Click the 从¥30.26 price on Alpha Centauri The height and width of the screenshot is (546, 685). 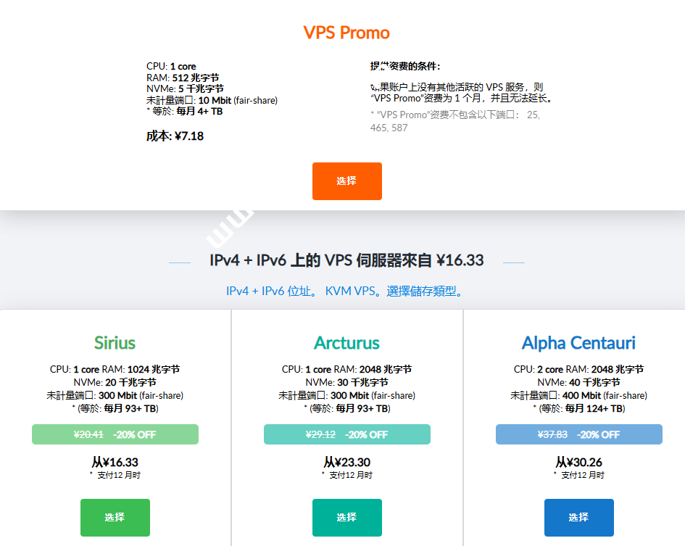(578, 462)
